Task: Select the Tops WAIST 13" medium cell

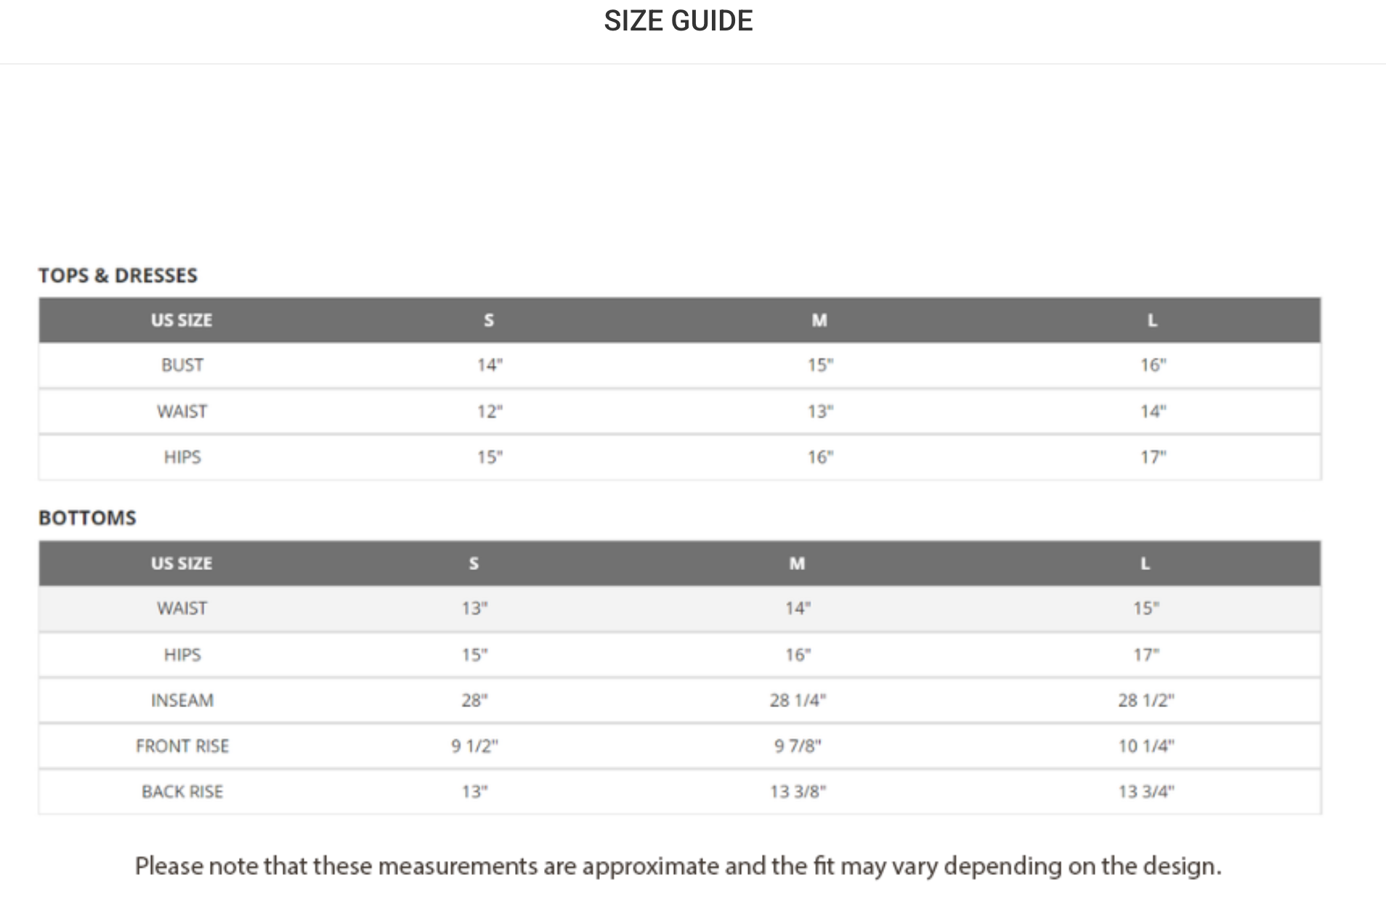Action: coord(820,412)
